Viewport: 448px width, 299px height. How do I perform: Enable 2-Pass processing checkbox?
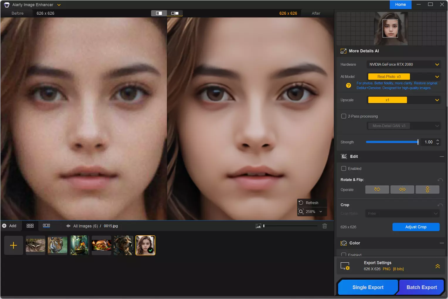344,116
